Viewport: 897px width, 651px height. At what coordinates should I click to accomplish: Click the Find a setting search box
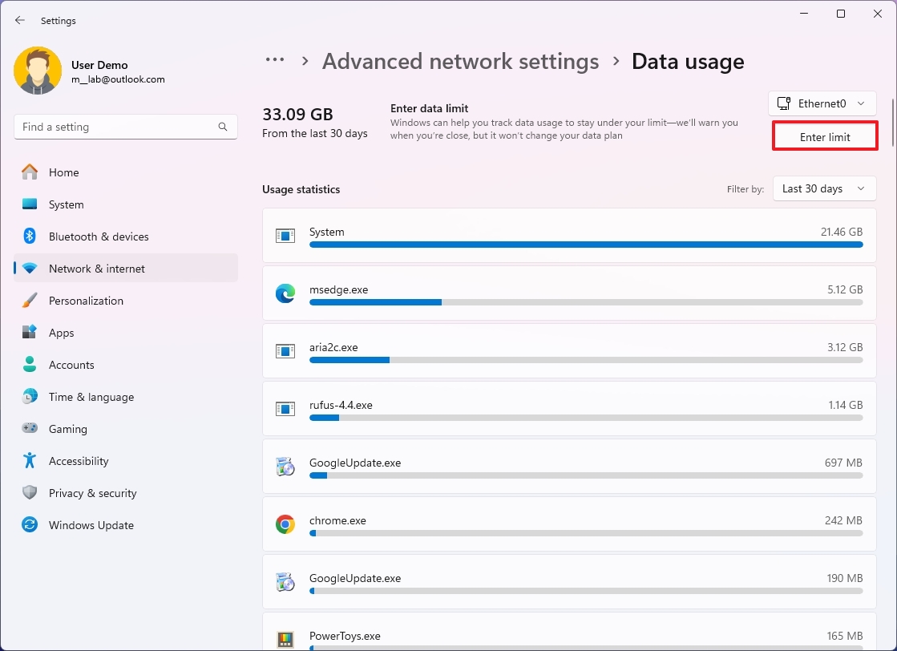click(x=126, y=127)
